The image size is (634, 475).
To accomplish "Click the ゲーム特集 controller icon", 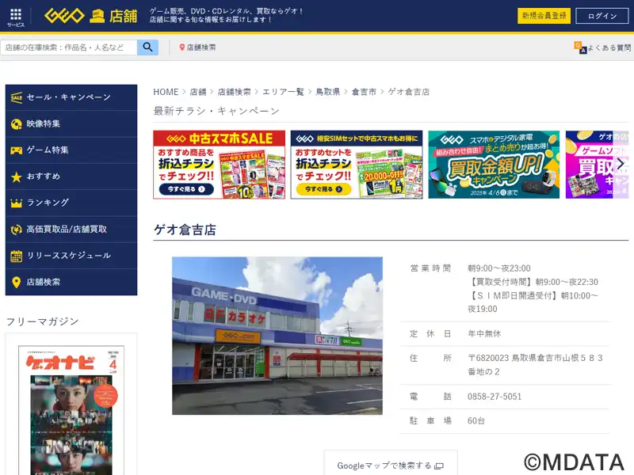I will [x=16, y=150].
